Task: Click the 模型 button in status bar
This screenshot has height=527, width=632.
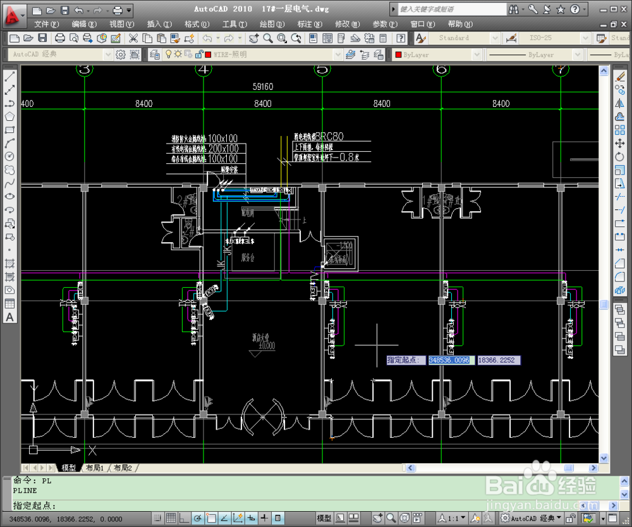Action: (x=324, y=518)
